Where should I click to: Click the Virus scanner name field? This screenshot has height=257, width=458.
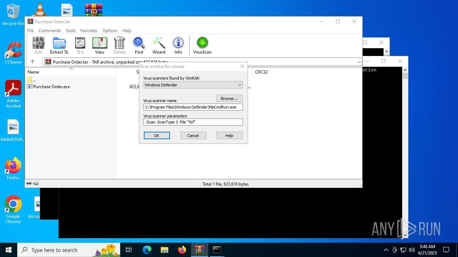click(x=193, y=107)
